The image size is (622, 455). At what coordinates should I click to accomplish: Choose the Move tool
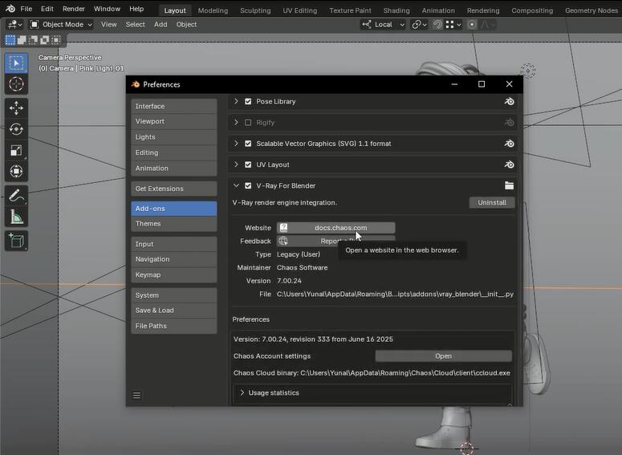[x=16, y=108]
